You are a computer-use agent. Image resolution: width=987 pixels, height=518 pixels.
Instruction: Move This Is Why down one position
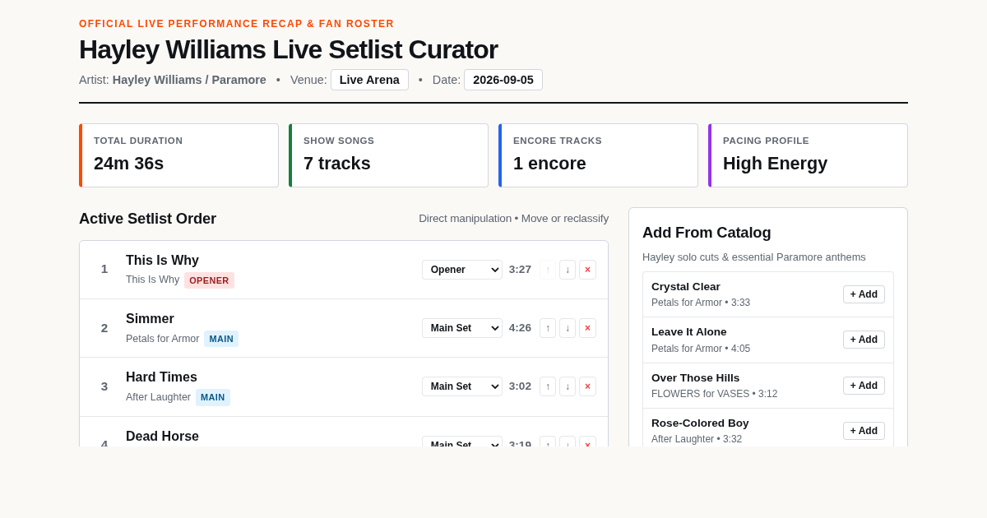click(568, 270)
